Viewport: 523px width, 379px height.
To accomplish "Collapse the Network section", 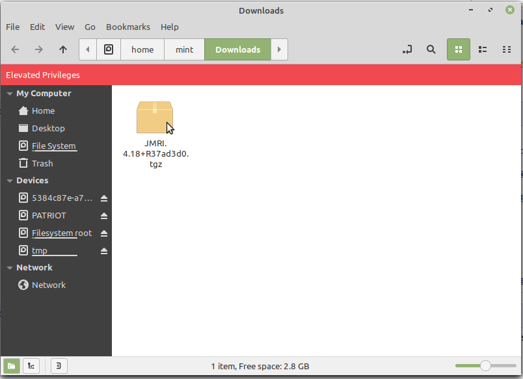I will tap(10, 268).
